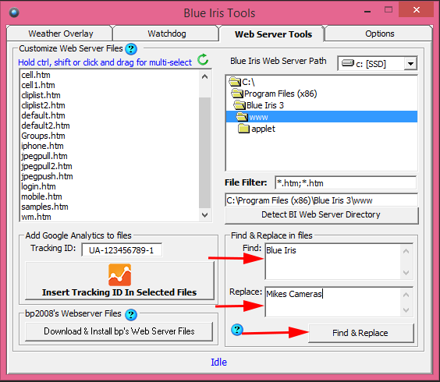Click the Replace box scroll down arrow
This screenshot has height=382, width=440.
coord(406,310)
